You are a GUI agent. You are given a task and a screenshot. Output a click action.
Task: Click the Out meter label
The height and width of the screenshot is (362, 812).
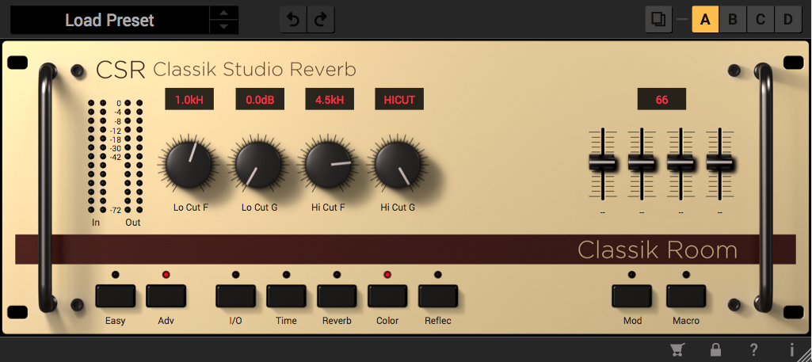click(x=132, y=223)
